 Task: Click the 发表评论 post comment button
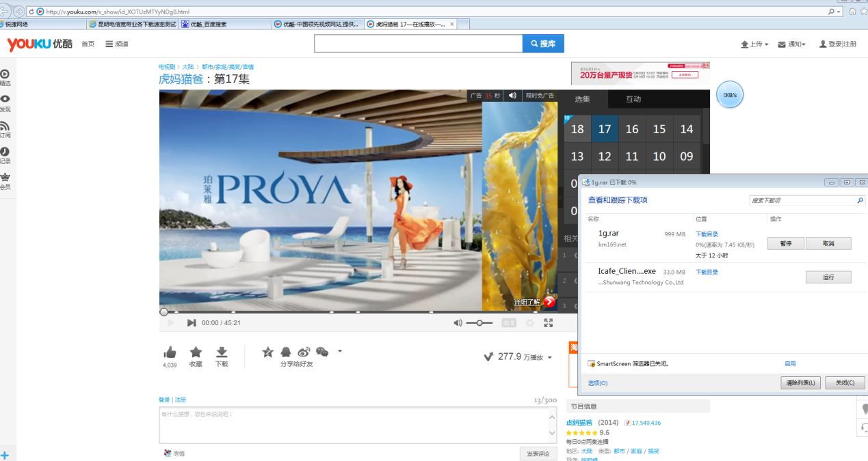pyautogui.click(x=538, y=453)
